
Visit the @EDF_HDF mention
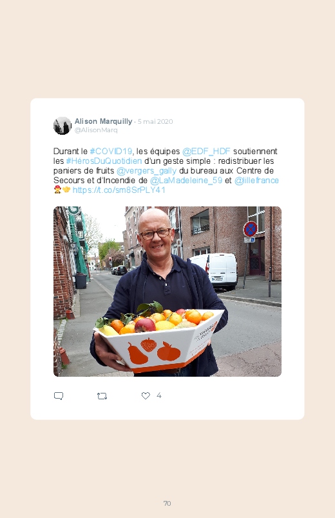tap(206, 152)
